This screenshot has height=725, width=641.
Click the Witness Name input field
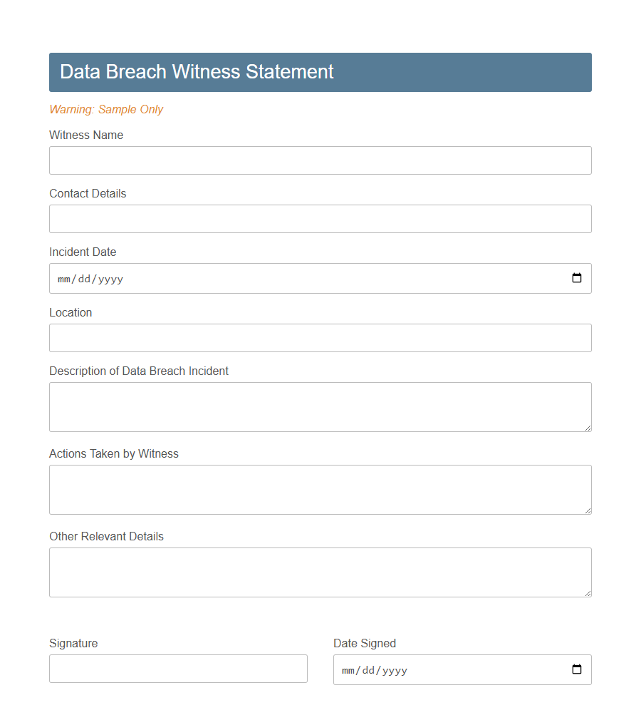coord(320,160)
